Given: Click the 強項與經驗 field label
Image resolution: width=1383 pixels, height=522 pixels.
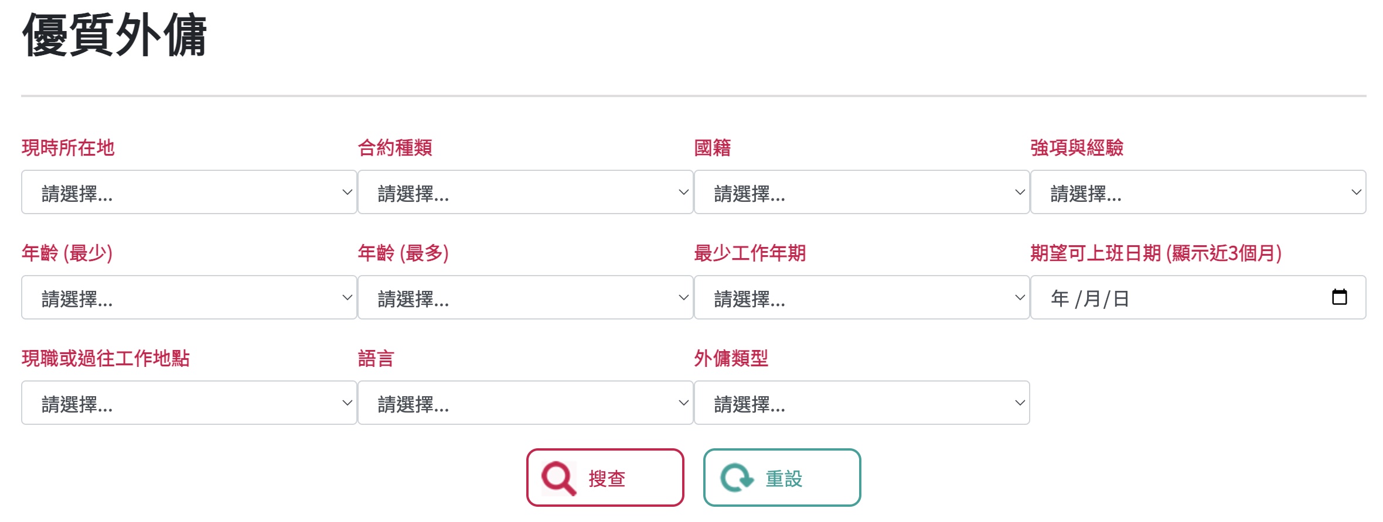Looking at the screenshot, I should pos(1077,147).
